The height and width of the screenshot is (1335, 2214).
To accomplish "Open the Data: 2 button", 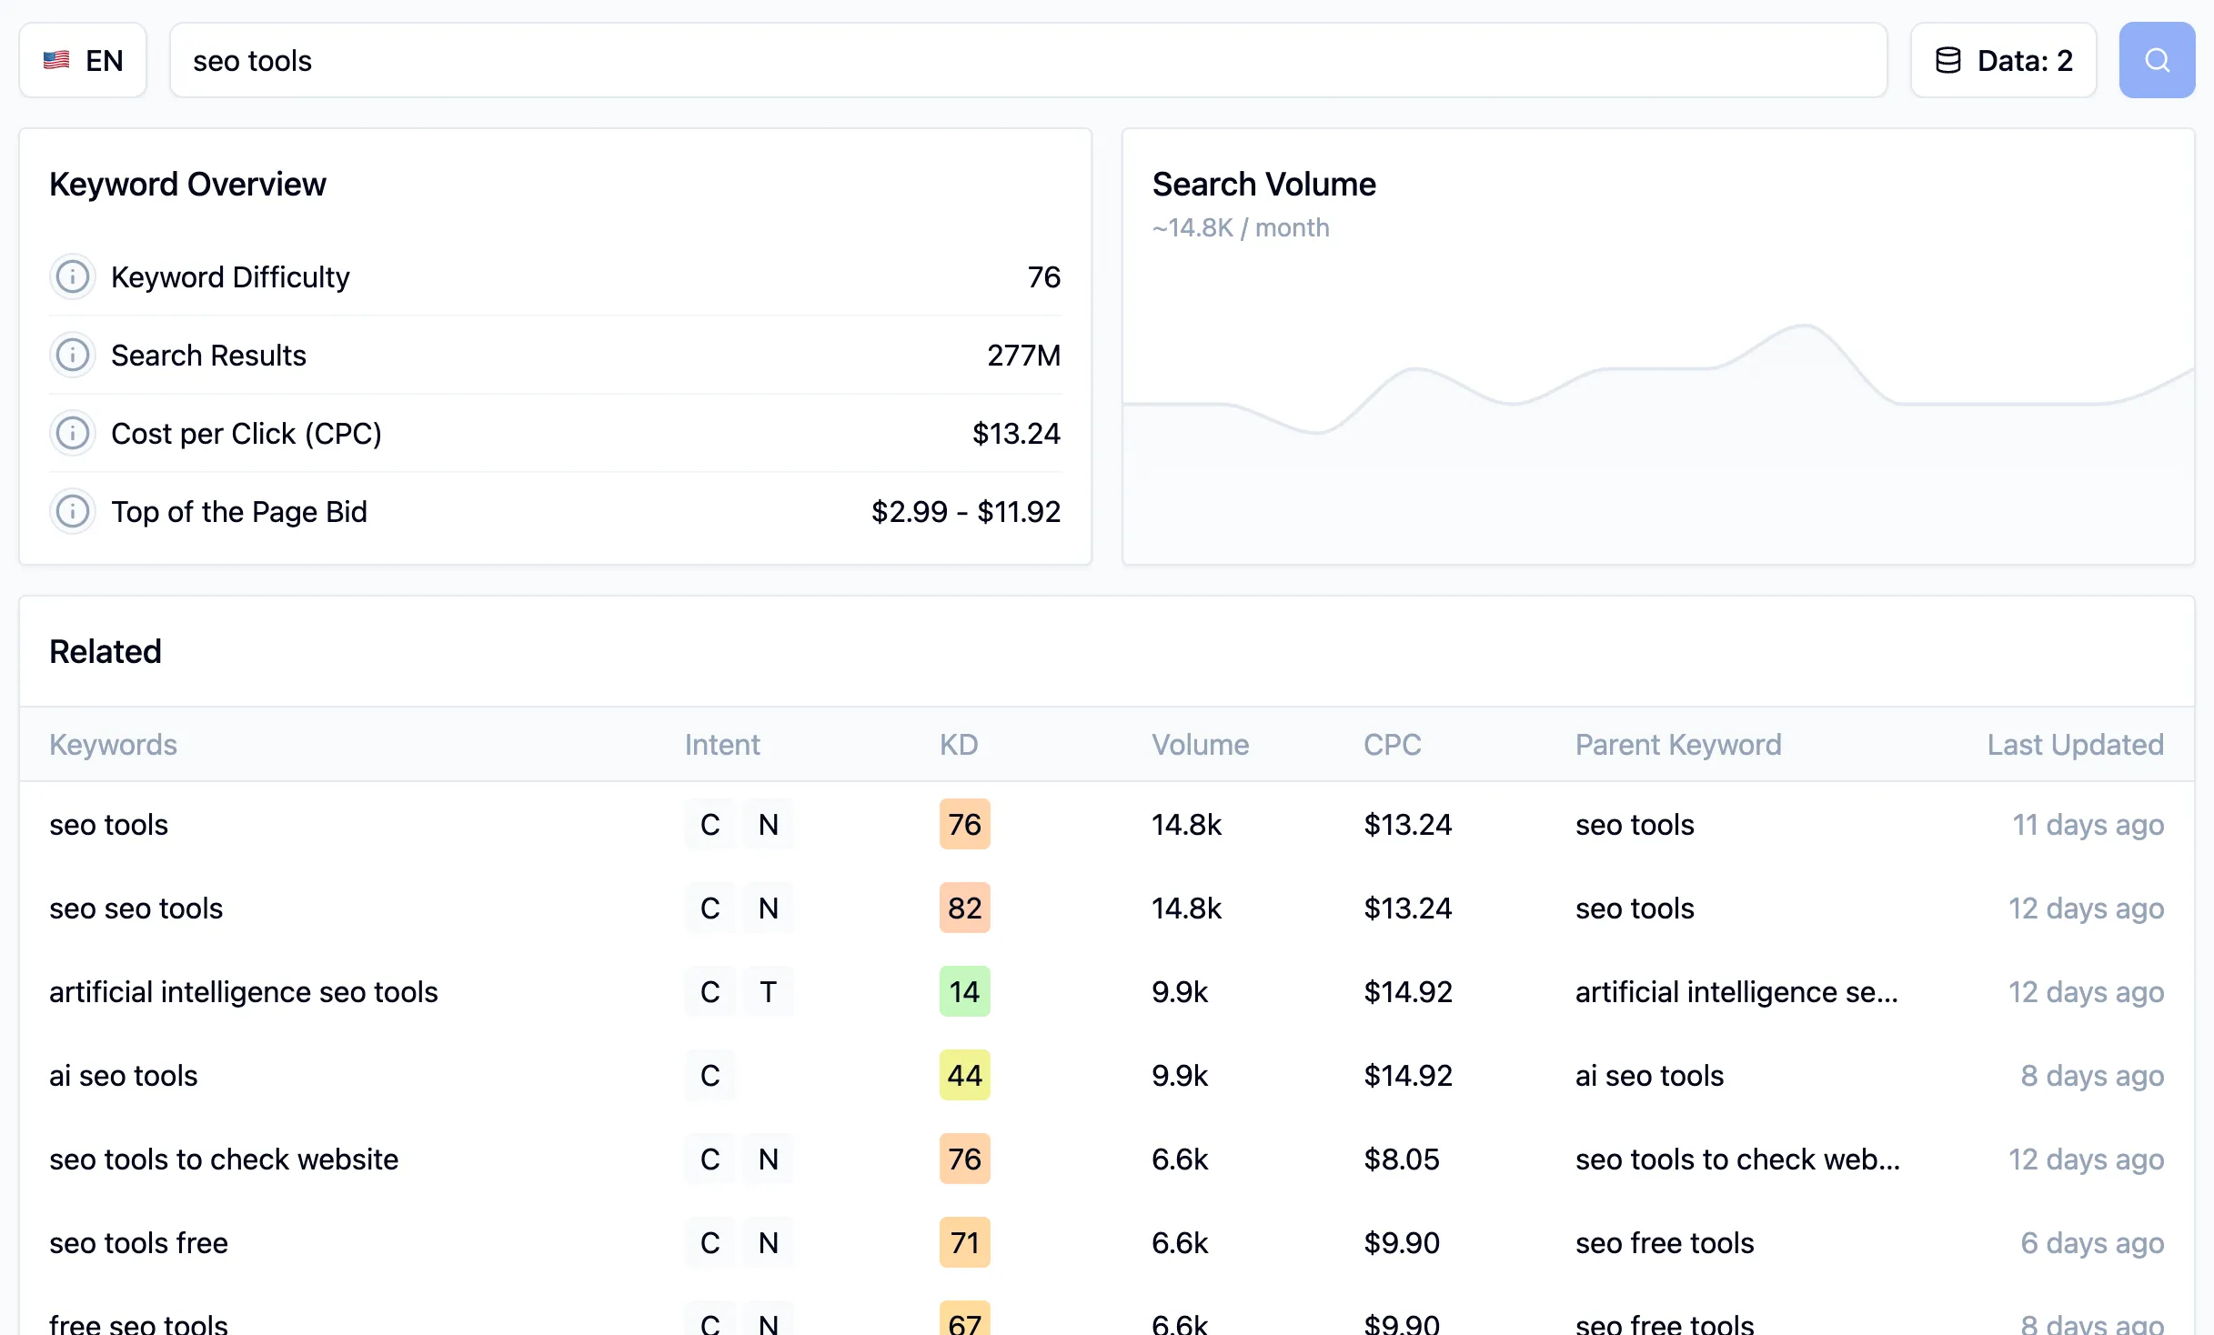I will coord(2003,60).
